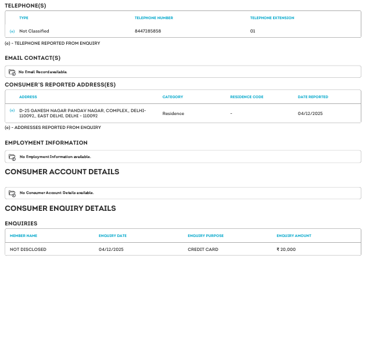Select the Not Classified telephone type
This screenshot has height=352, width=366.
click(x=34, y=31)
